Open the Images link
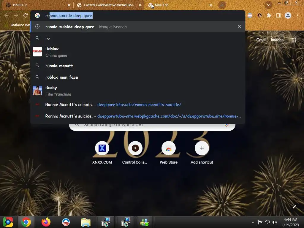 [x=277, y=40]
